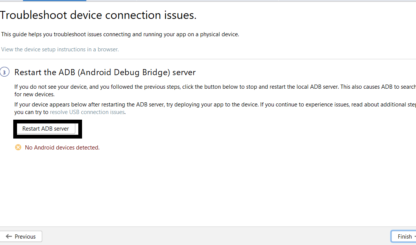The image size is (416, 245).
Task: Click the arrow icon on the Finish button
Action: pyautogui.click(x=415, y=237)
